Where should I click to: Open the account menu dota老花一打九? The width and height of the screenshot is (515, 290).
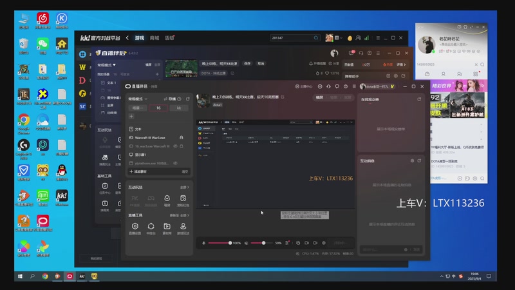tap(377, 86)
